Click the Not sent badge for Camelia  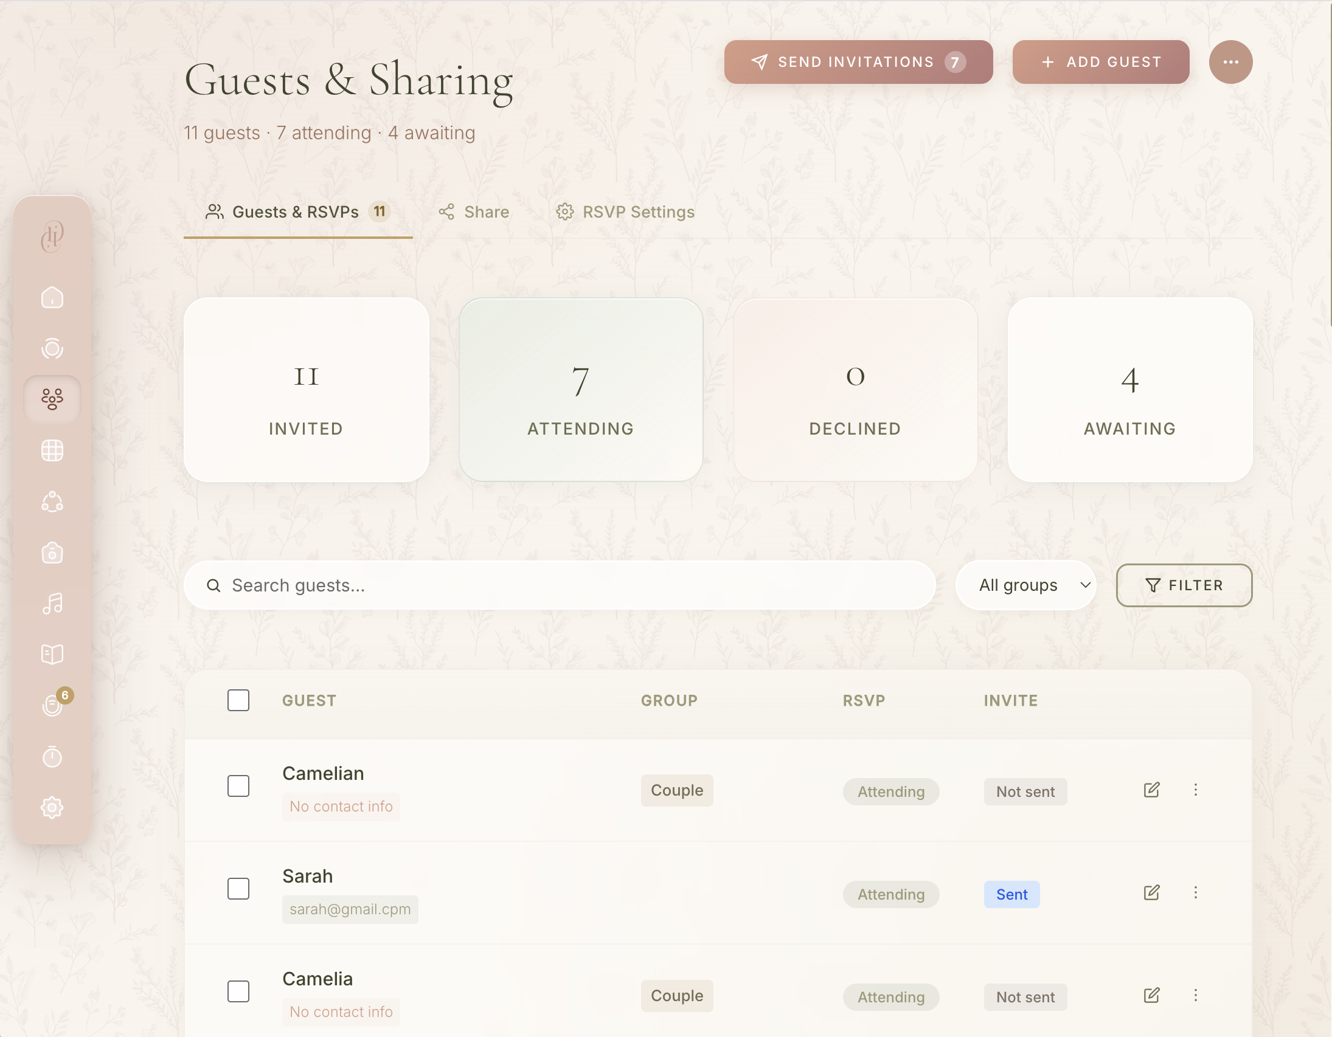click(1025, 997)
